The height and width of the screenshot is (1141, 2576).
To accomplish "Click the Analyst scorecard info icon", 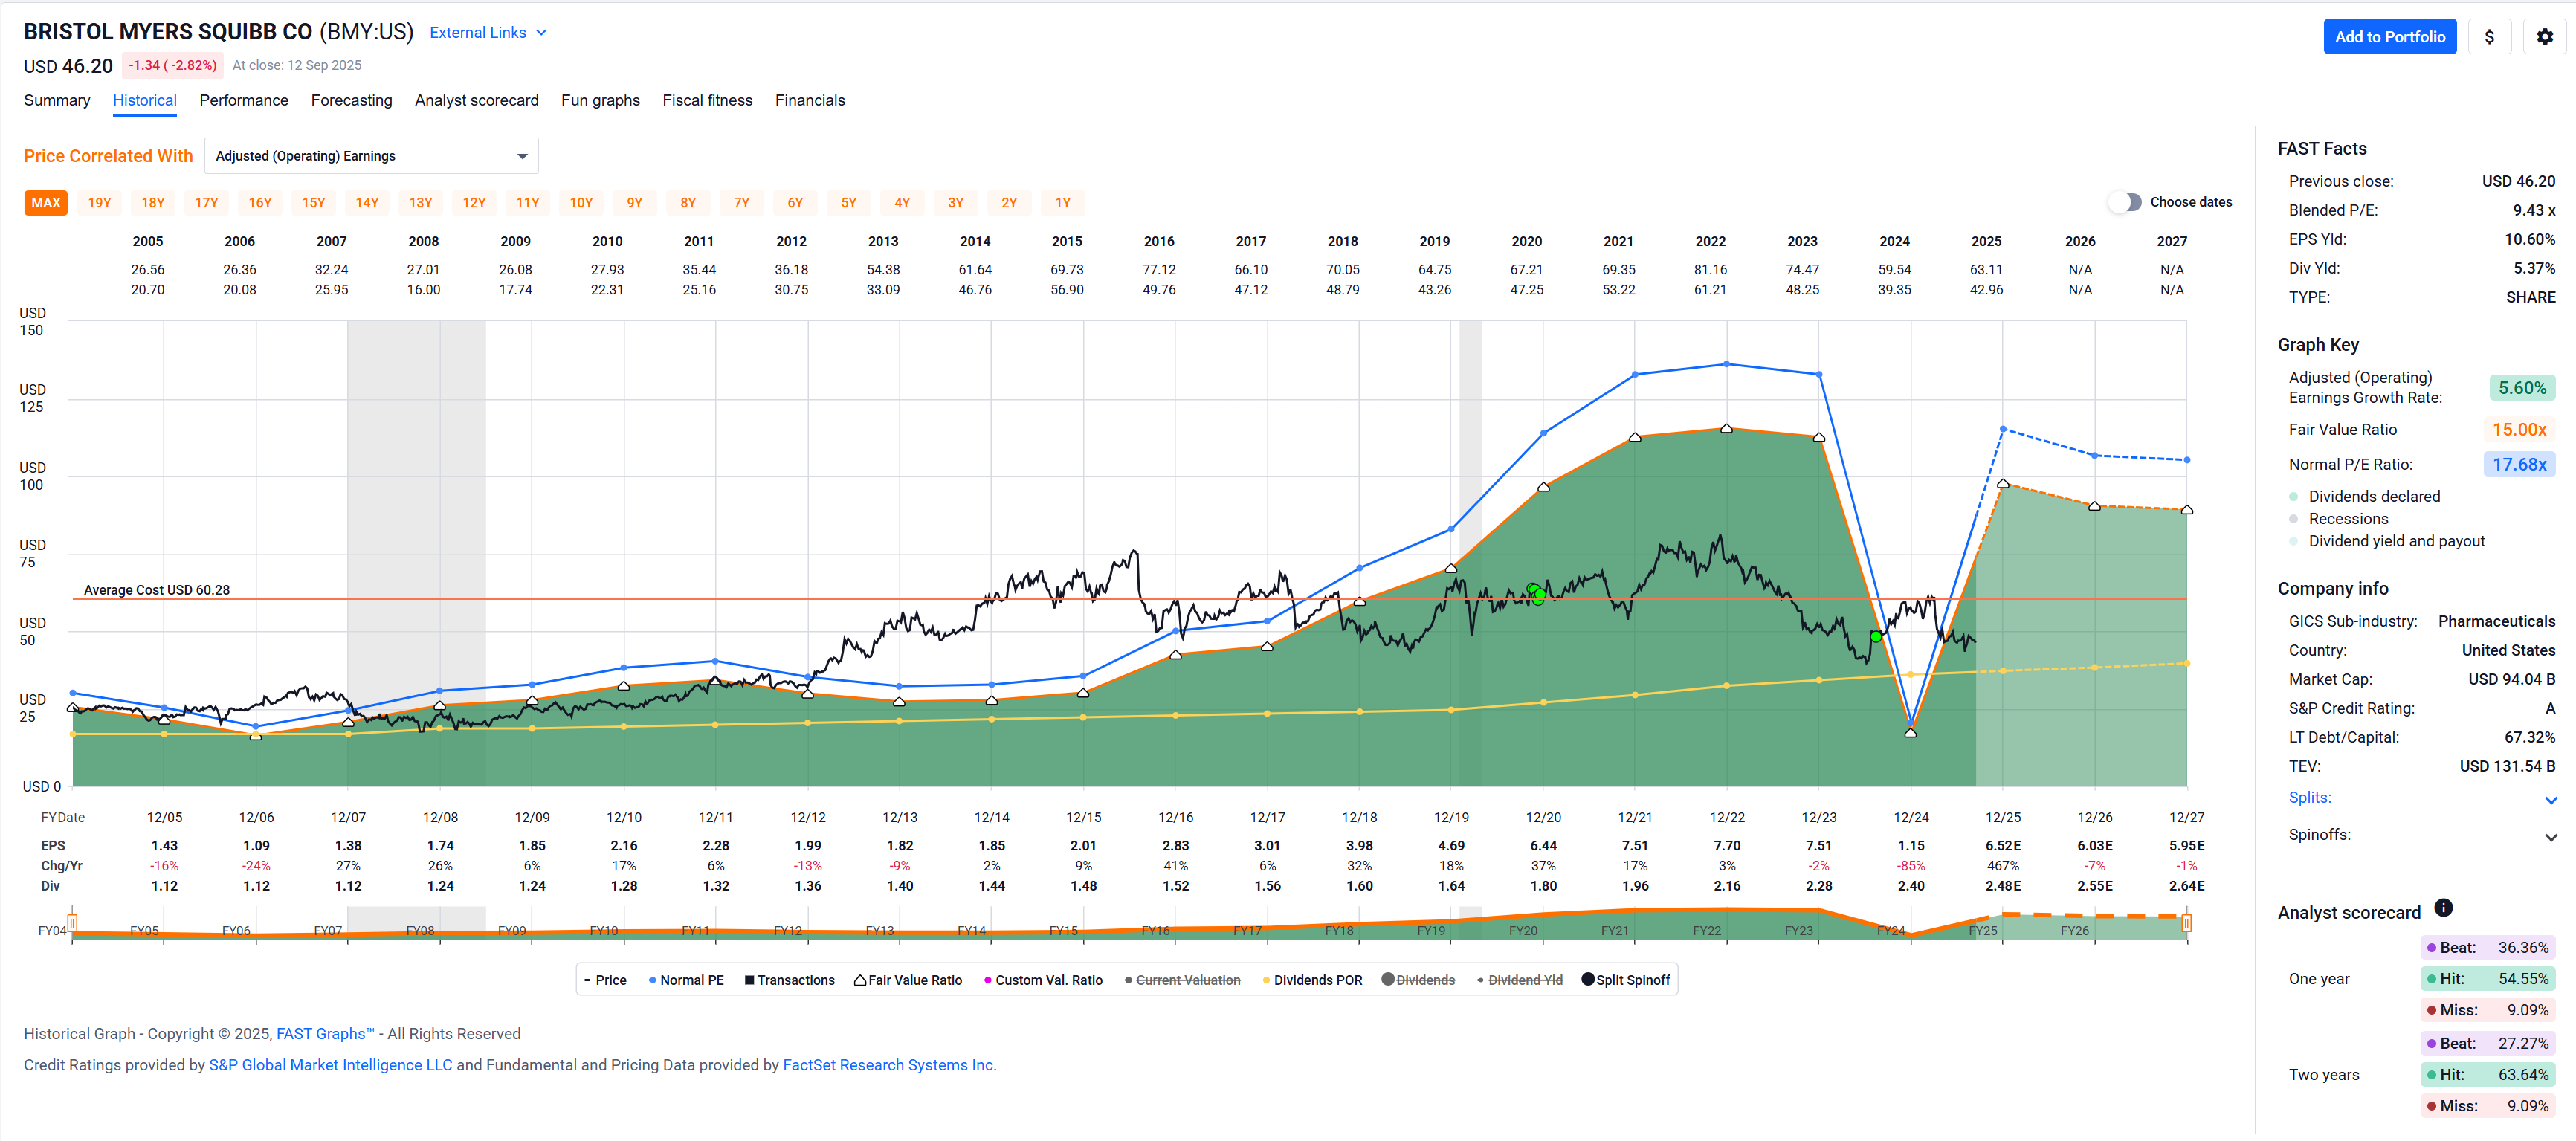I will click(x=2443, y=908).
